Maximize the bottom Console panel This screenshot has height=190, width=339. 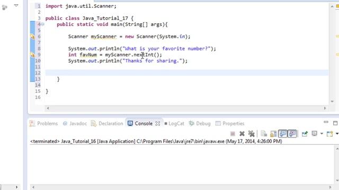click(x=335, y=123)
